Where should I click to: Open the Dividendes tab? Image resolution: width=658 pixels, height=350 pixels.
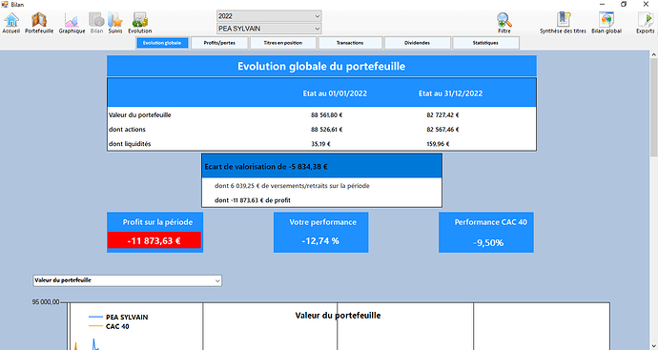[x=417, y=43]
